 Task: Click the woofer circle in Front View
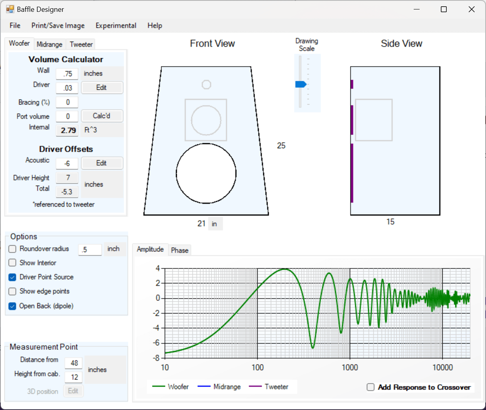tap(206, 173)
